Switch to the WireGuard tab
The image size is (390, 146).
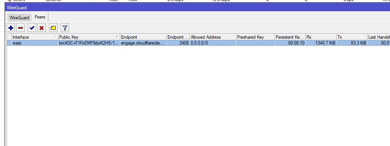tap(19, 18)
